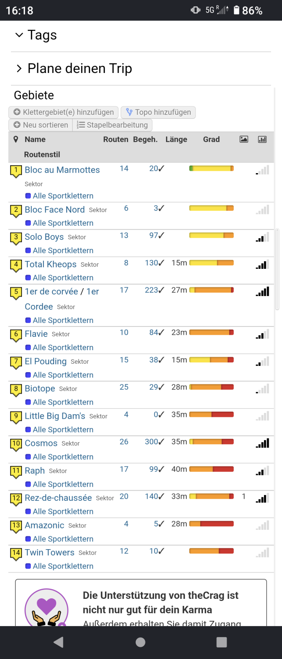The width and height of the screenshot is (282, 659).
Task: Select yellow marker number 5
Action: click(x=16, y=293)
